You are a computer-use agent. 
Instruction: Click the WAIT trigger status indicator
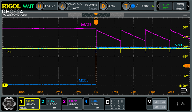(28, 6)
